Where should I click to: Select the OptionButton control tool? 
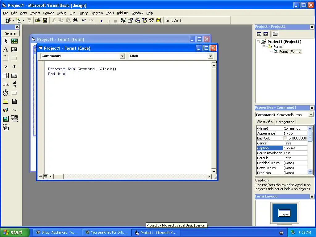(x=14, y=67)
